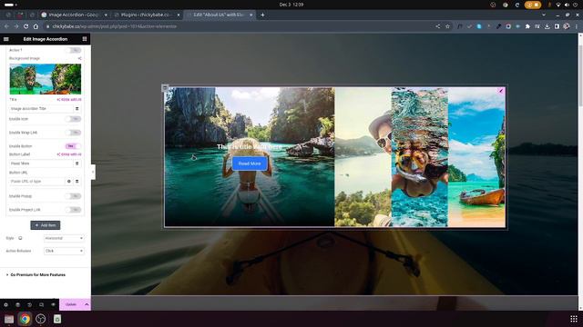Viewport: 583px width, 327px height.
Task: Expand save options arrow beside Update
Action: pos(87,304)
